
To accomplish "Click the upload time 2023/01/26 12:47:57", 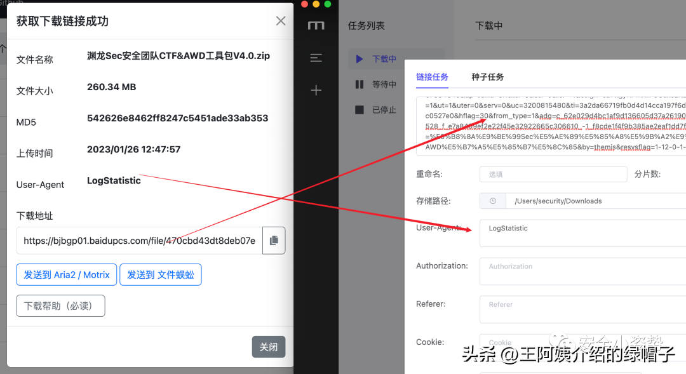I will pos(133,150).
